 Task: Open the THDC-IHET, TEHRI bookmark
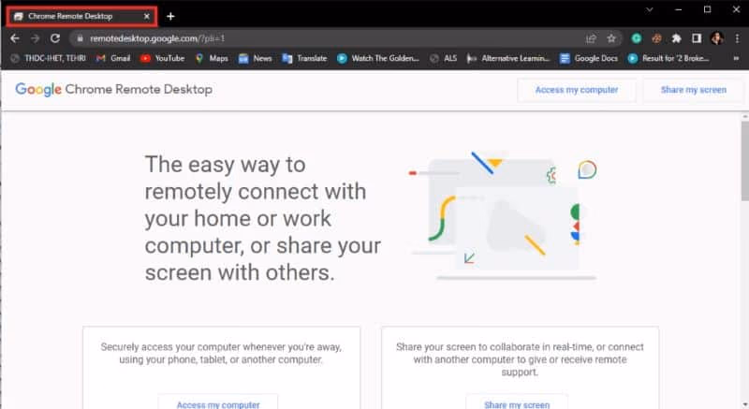coord(49,58)
